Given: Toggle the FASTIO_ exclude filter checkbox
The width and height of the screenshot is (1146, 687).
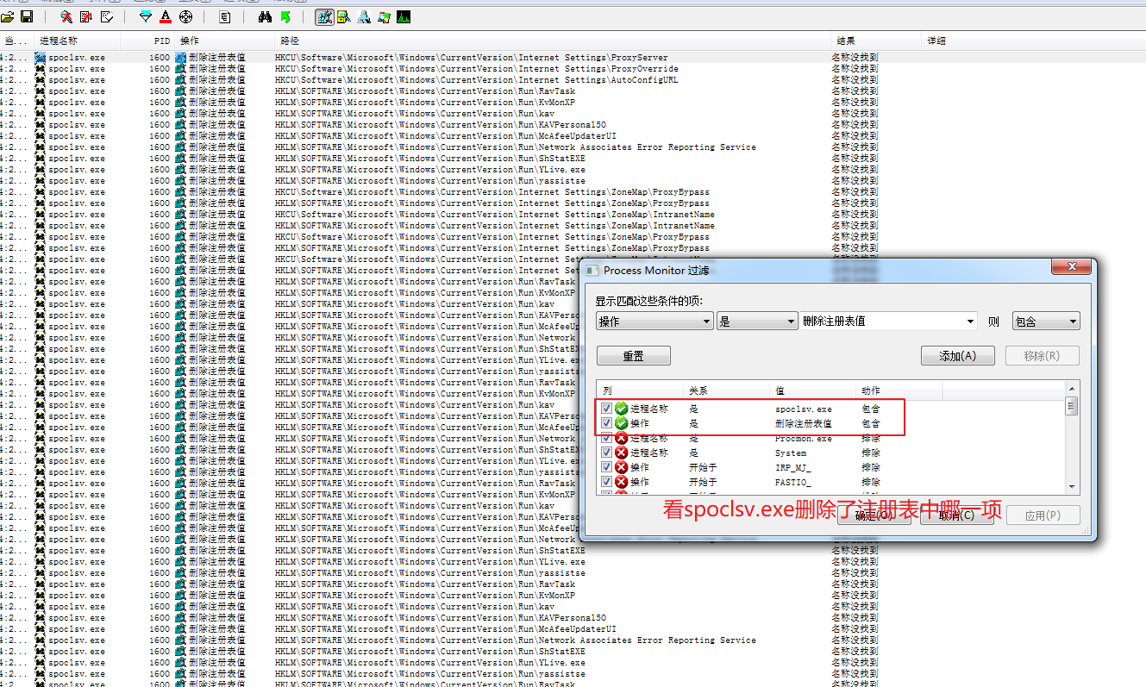Looking at the screenshot, I should [x=607, y=482].
